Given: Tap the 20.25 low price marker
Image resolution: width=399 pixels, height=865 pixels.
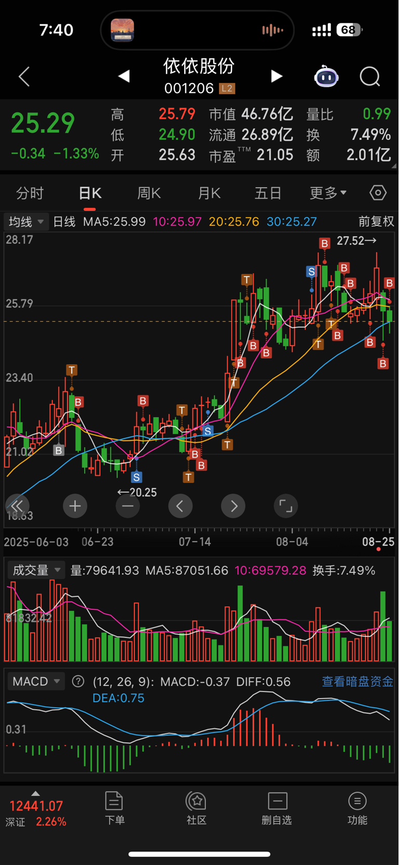Looking at the screenshot, I should coord(137,493).
